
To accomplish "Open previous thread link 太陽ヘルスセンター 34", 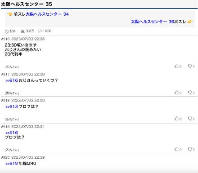I will 47,14.
